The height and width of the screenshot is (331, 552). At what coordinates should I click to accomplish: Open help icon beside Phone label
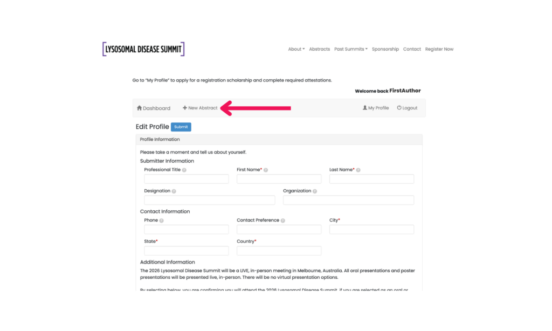tap(162, 220)
